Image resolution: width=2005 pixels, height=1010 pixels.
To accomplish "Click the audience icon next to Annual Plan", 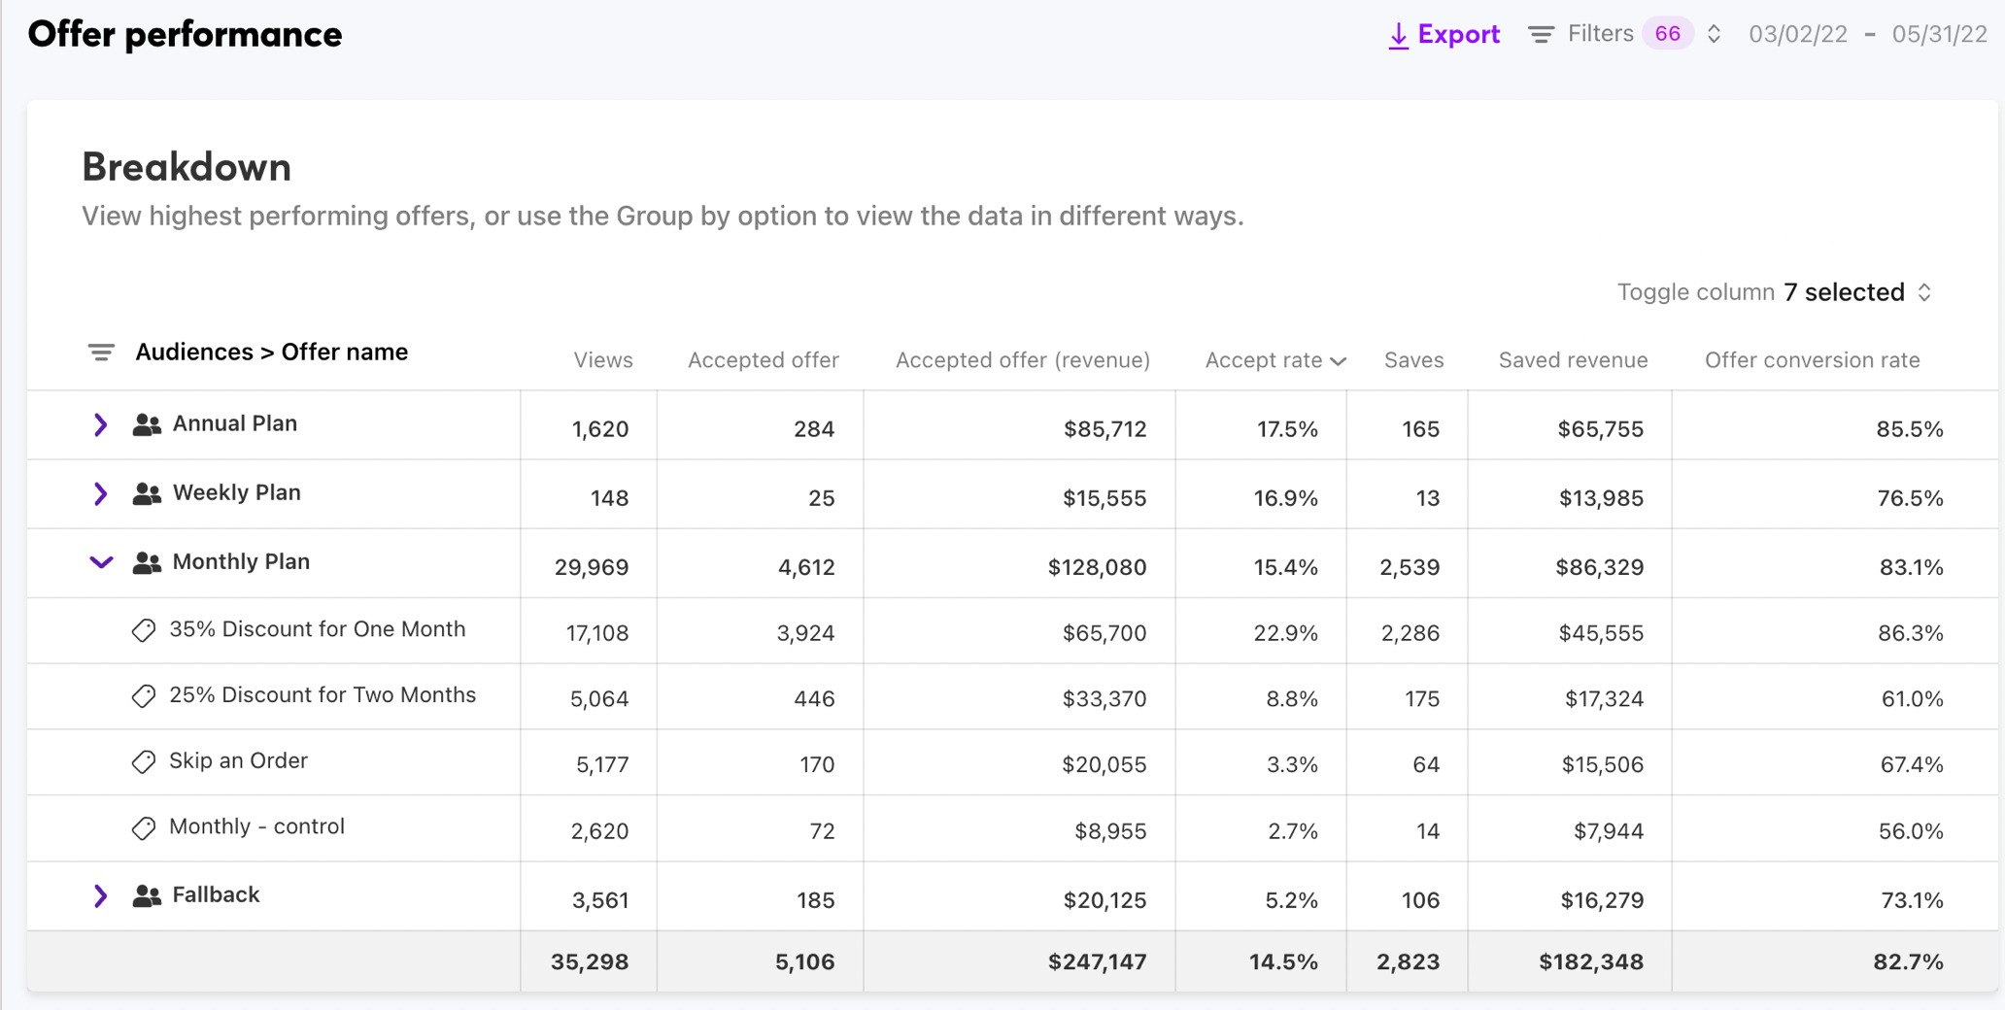I will point(146,424).
